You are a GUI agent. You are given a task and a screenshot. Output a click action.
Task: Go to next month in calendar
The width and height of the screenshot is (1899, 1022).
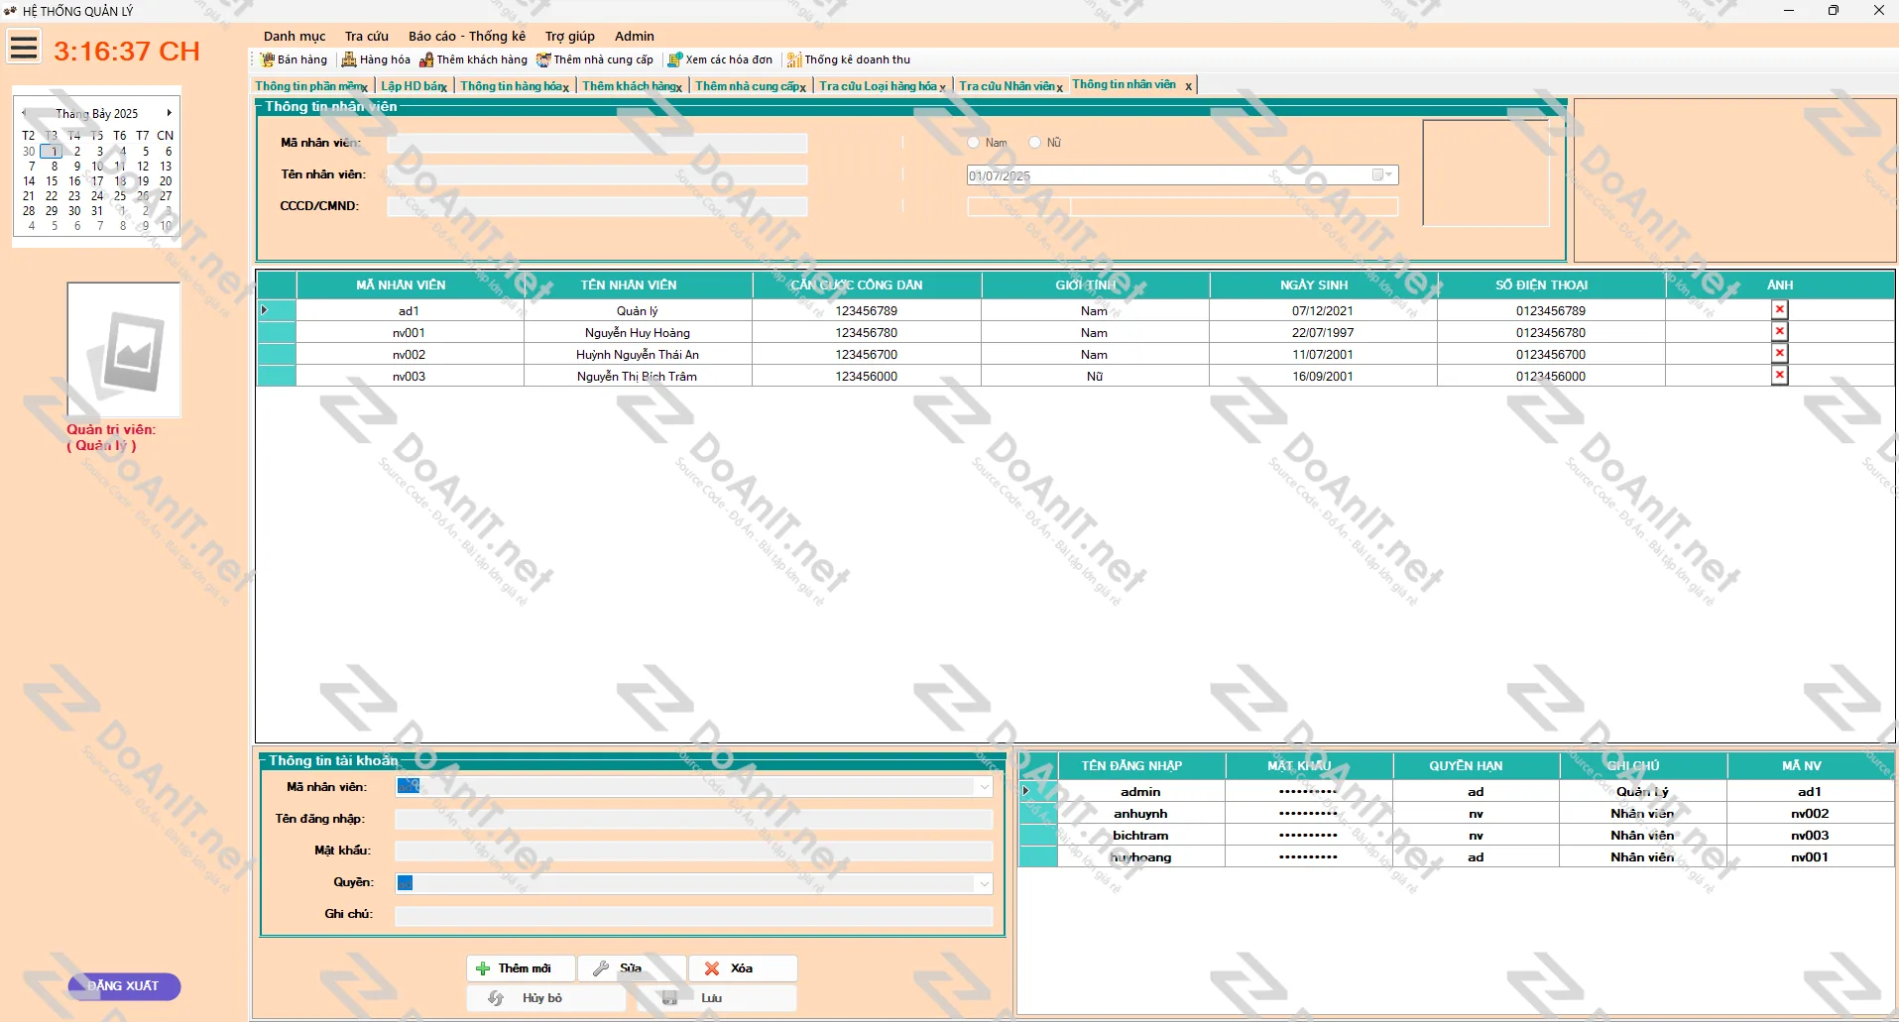(x=169, y=113)
